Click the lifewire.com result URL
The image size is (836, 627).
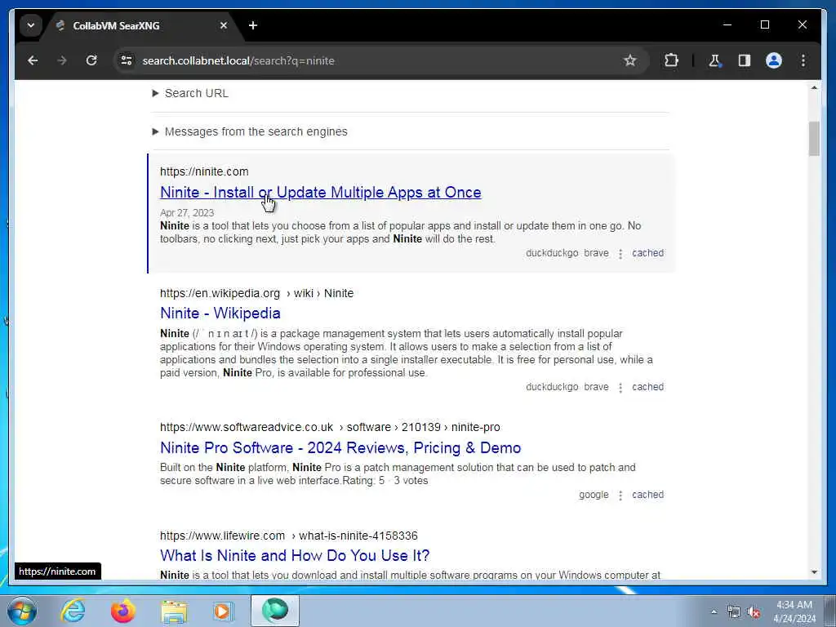click(288, 536)
